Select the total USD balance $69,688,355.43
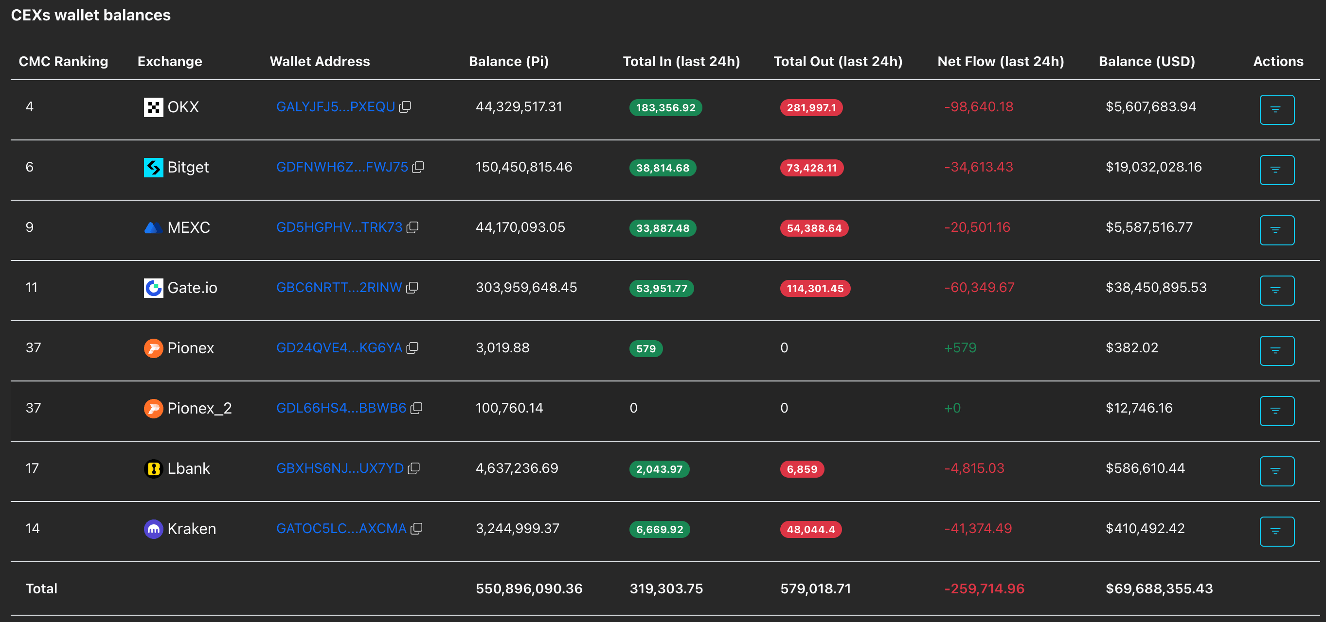1326x622 pixels. pos(1159,588)
